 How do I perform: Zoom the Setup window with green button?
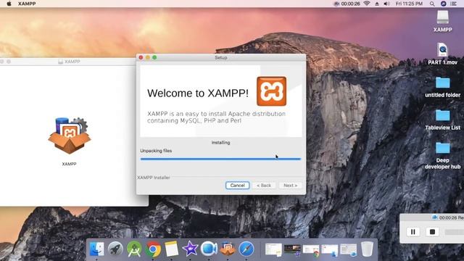(154, 57)
